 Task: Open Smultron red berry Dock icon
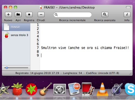click(x=31, y=89)
